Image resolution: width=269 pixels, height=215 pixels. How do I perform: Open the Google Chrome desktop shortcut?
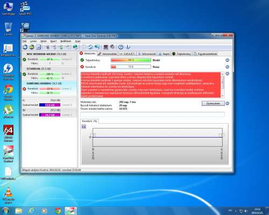[8, 92]
